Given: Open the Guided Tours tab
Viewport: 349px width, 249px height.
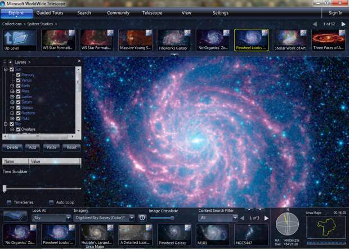Looking at the screenshot, I should click(x=50, y=13).
